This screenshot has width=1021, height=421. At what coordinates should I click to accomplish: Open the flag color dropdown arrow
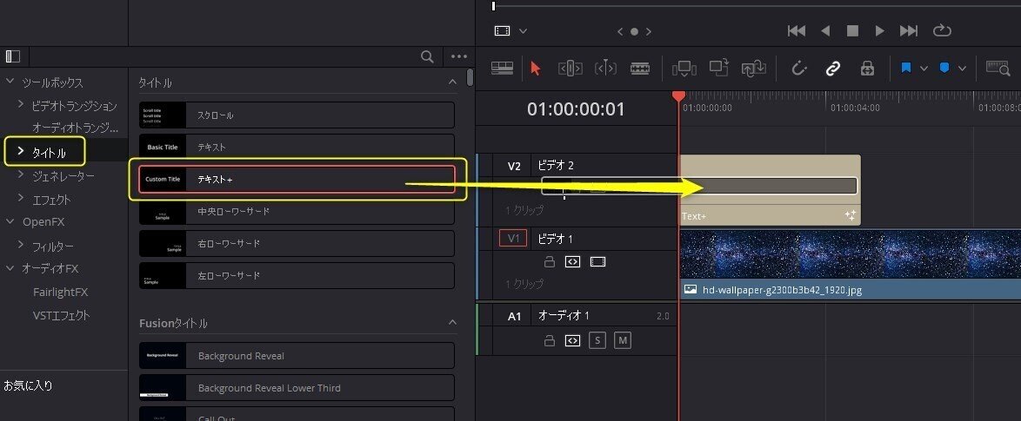[x=924, y=69]
